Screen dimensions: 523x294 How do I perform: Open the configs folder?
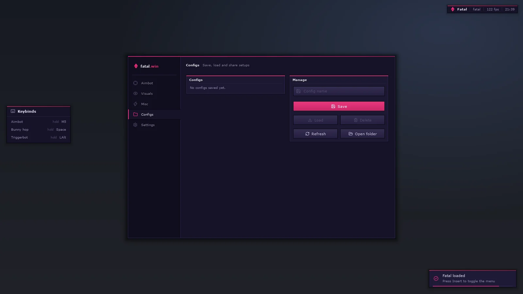click(x=363, y=134)
